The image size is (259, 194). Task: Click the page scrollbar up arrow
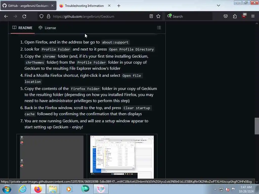coord(257,23)
